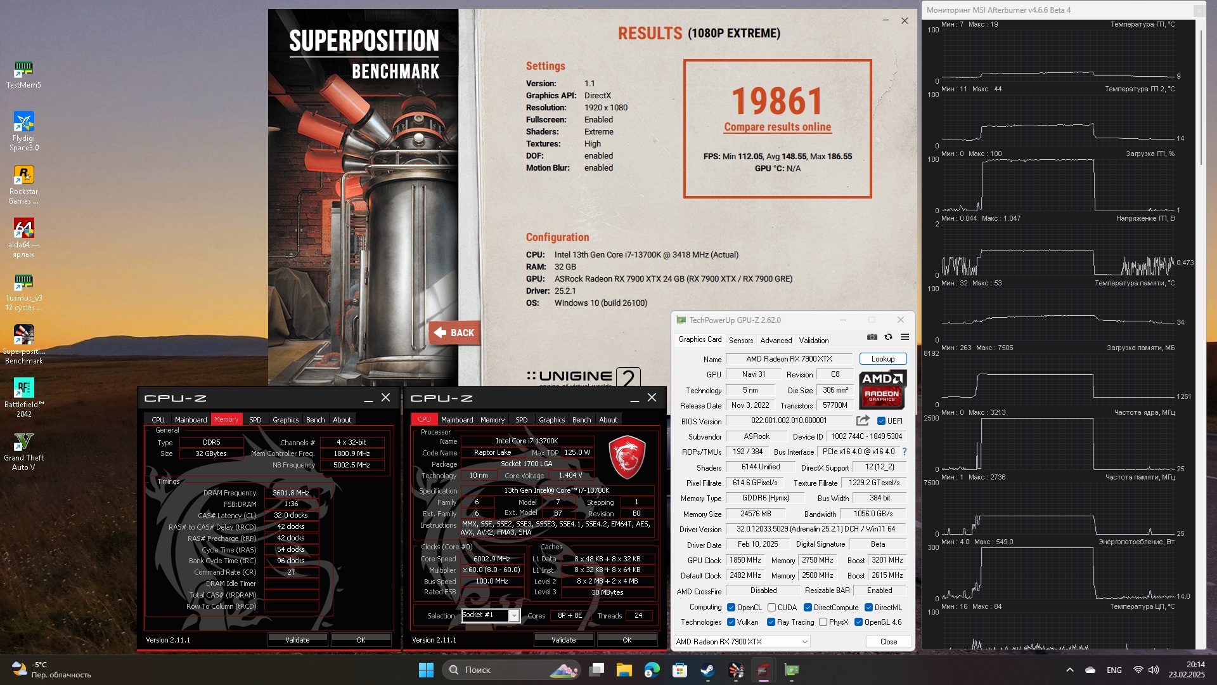Toggle PhysX checkbox in GPU-Z
The image size is (1217, 685).
[x=823, y=622]
